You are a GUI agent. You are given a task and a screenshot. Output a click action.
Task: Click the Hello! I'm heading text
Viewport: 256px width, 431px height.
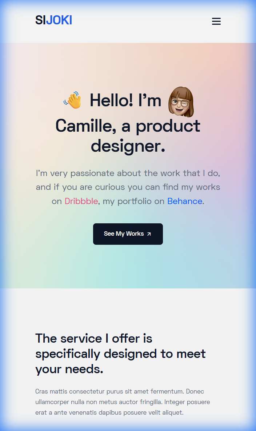coord(125,101)
